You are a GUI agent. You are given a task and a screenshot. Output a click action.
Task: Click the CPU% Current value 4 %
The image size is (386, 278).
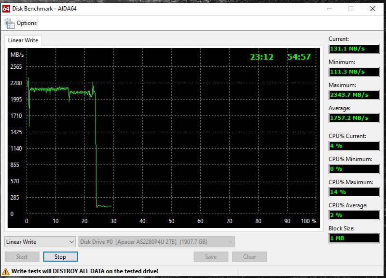pyautogui.click(x=354, y=146)
